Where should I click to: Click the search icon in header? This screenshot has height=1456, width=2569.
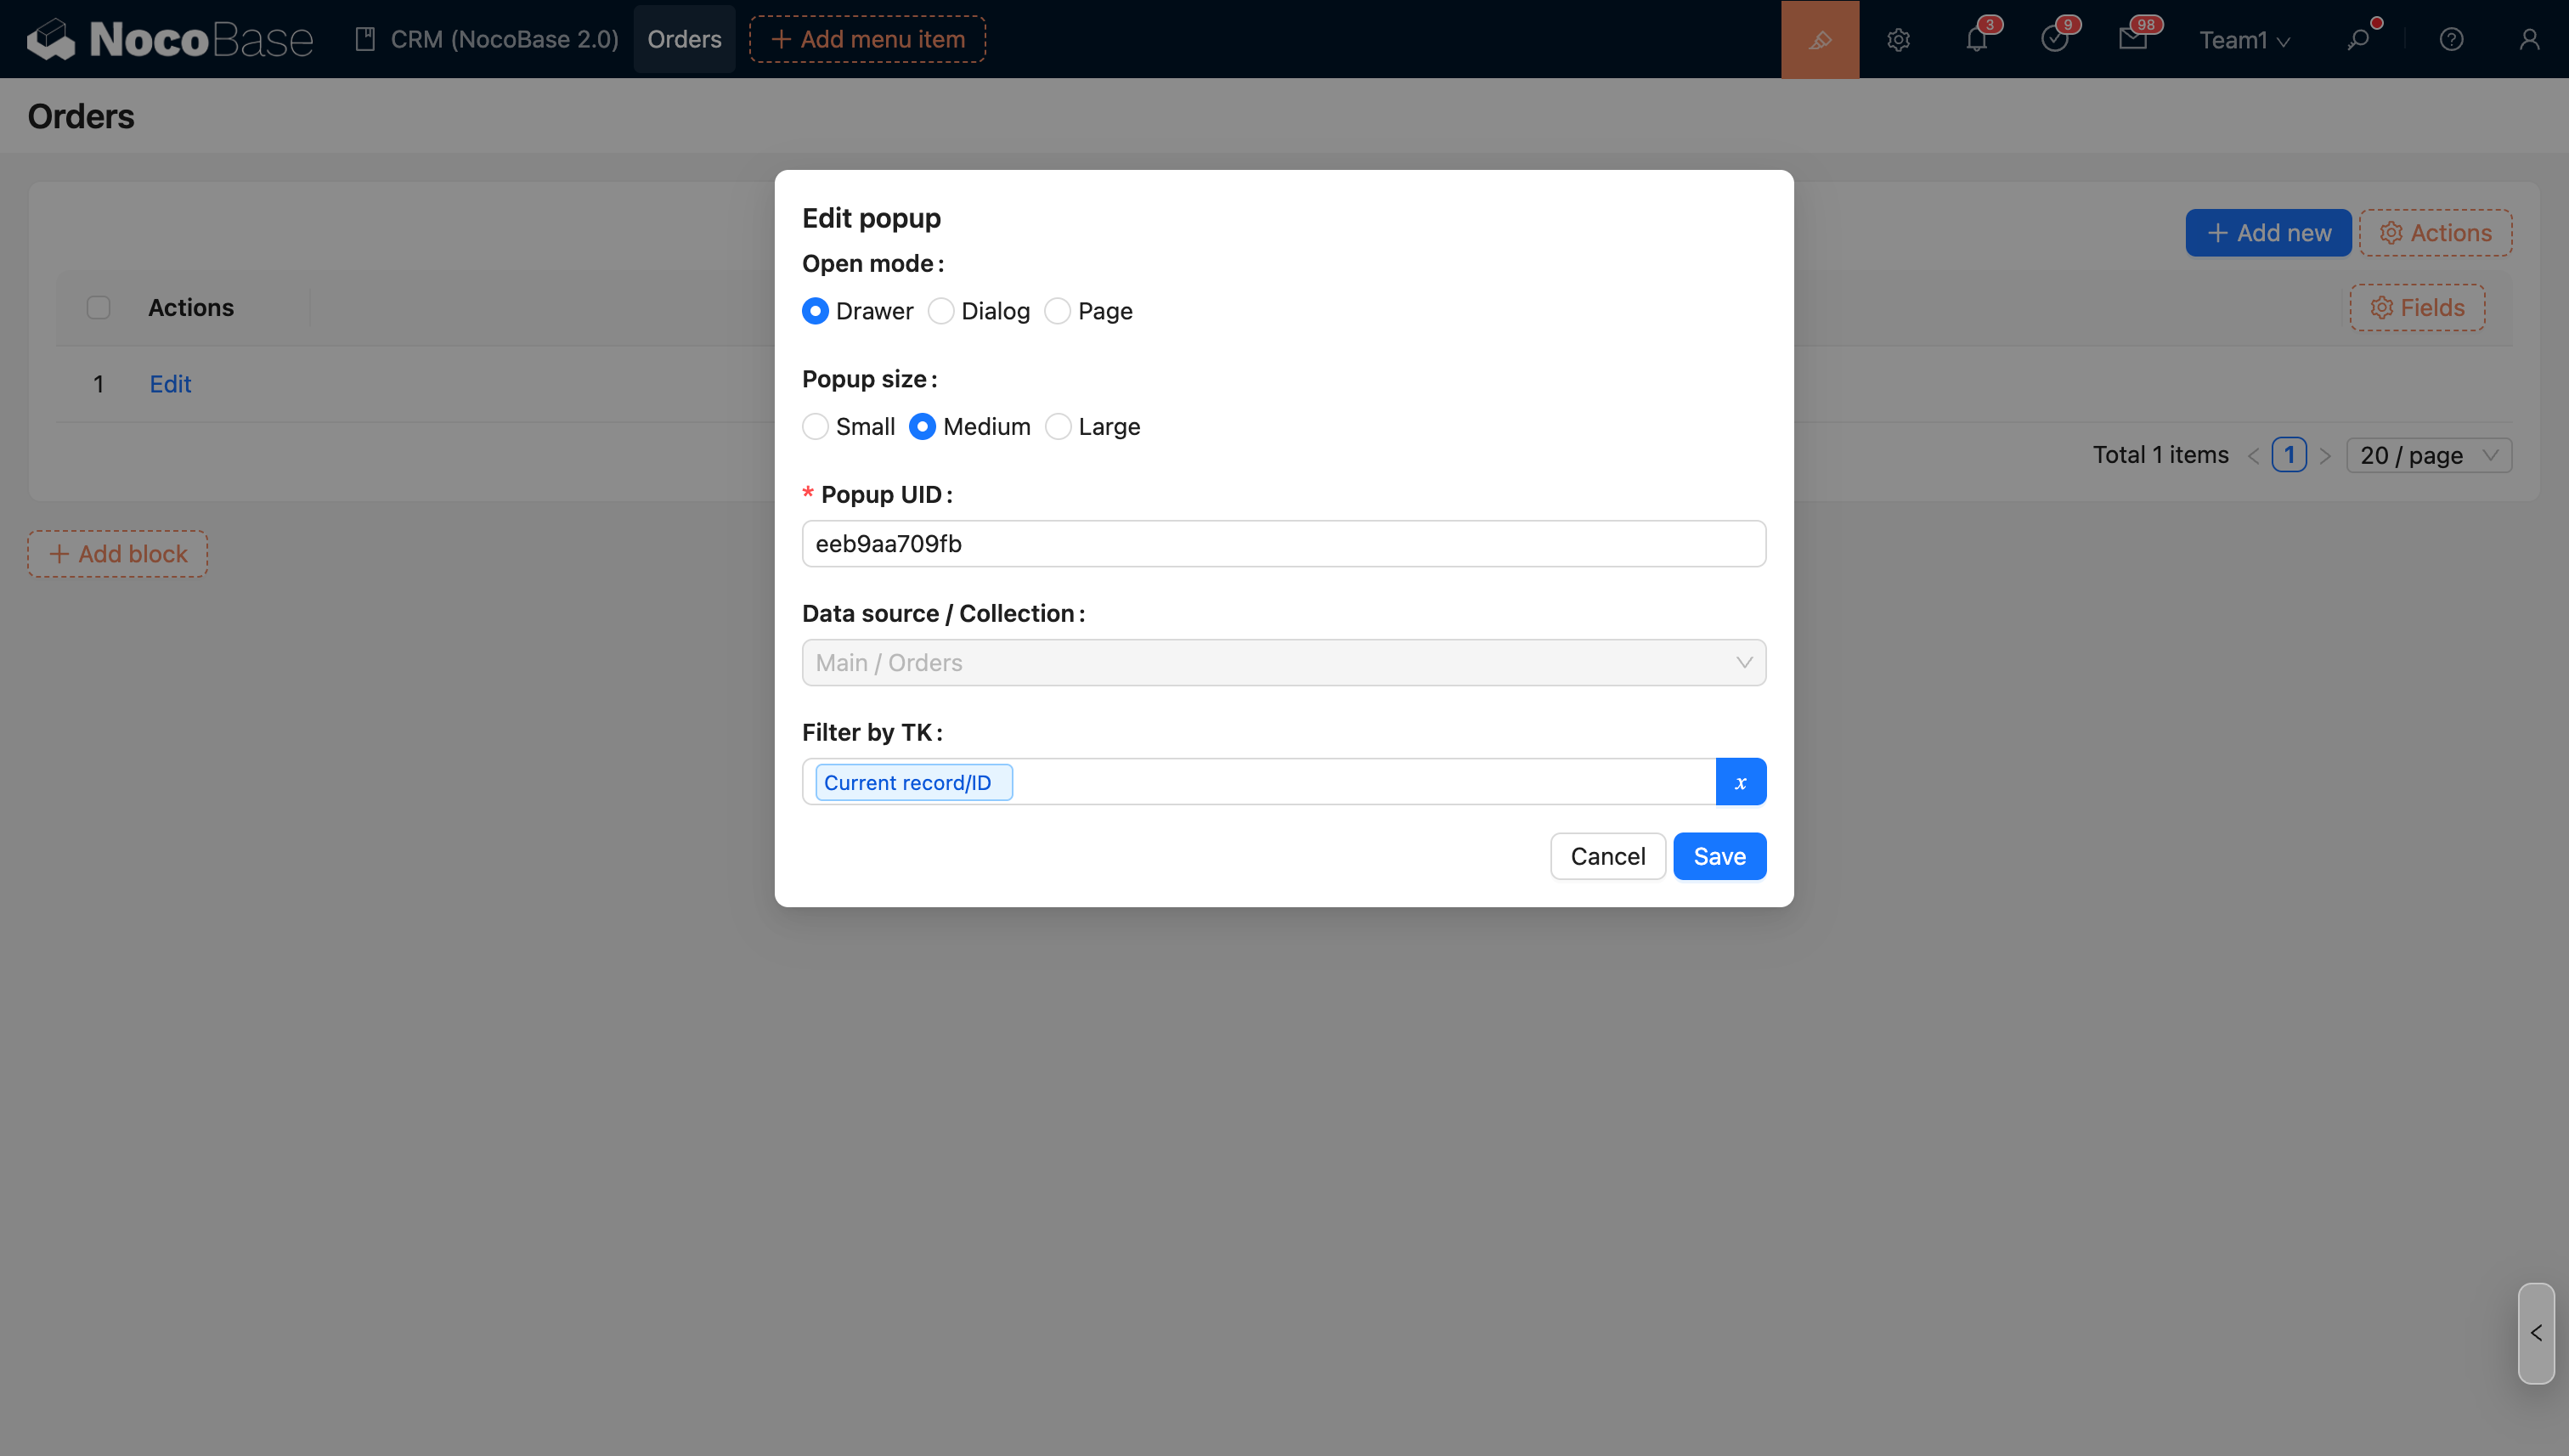2358,40
